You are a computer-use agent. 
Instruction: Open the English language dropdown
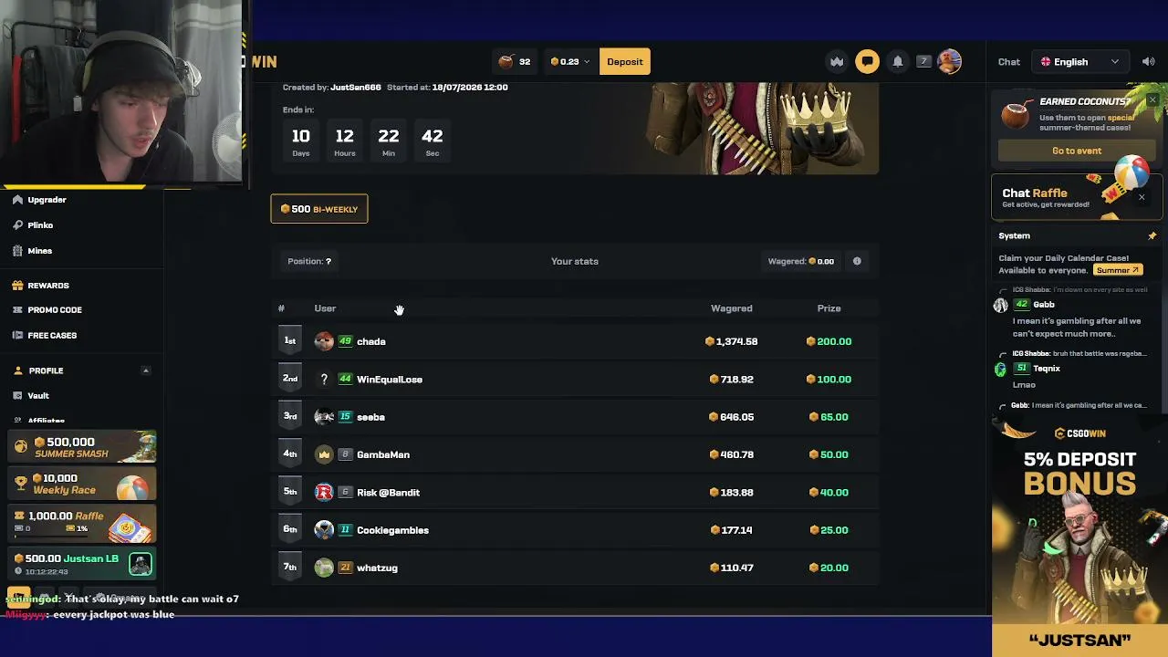[x=1079, y=61]
